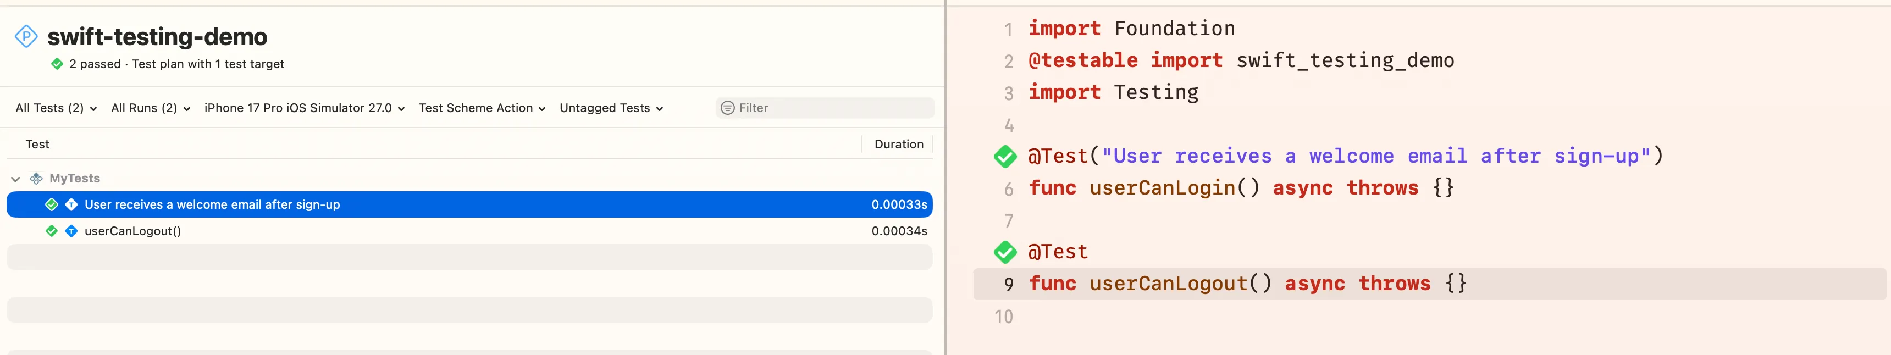Click 'userCanLogout()' function name in code editor
The width and height of the screenshot is (1891, 355).
(1180, 284)
